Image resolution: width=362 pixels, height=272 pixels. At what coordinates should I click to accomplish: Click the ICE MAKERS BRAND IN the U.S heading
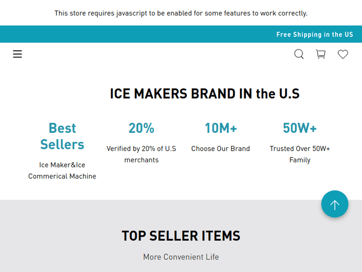[x=205, y=93]
